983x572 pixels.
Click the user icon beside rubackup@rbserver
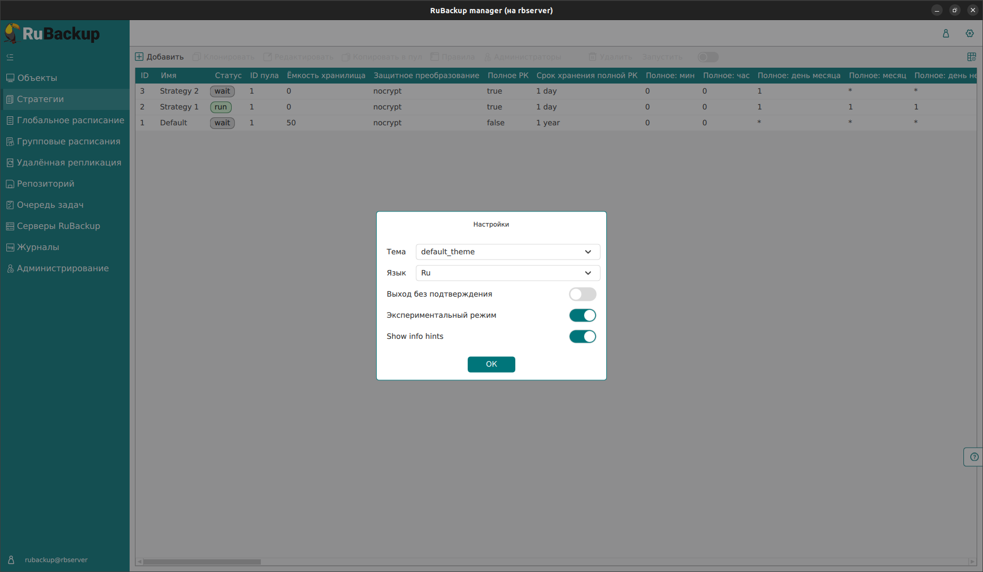[11, 560]
